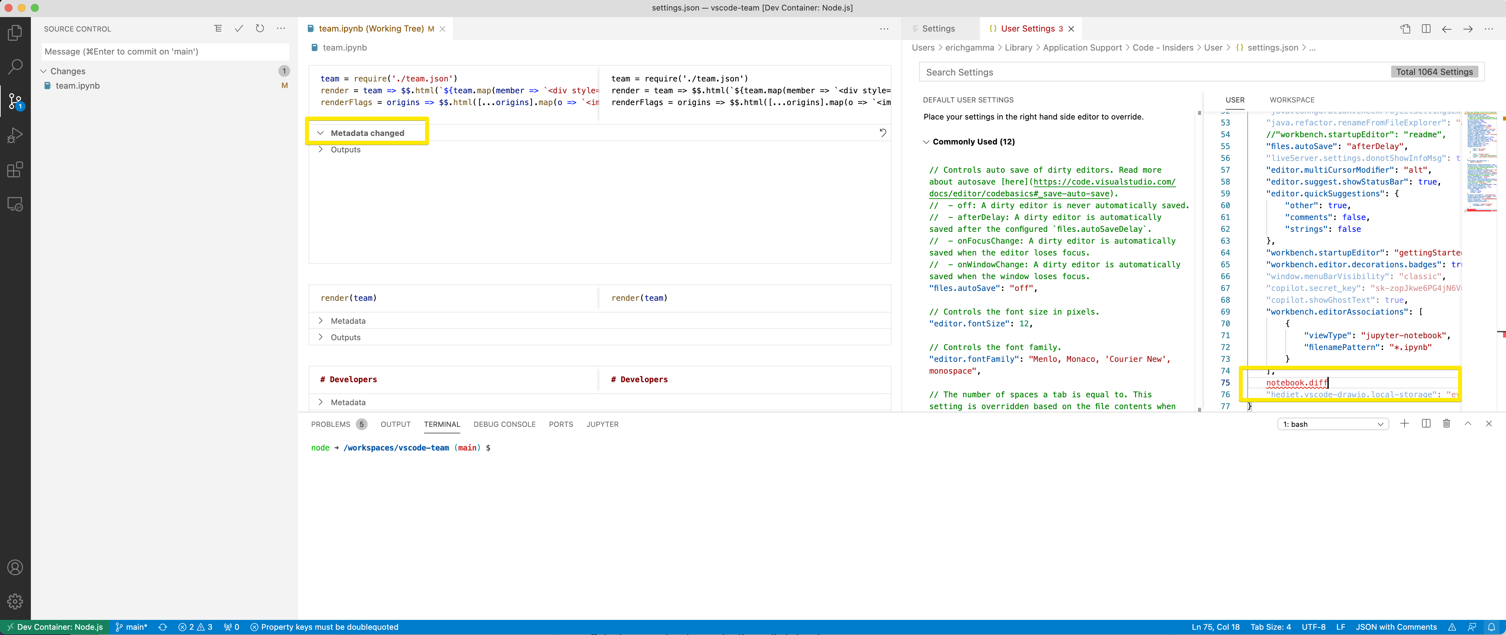
Task: Open the Extensions view
Action: click(x=15, y=169)
